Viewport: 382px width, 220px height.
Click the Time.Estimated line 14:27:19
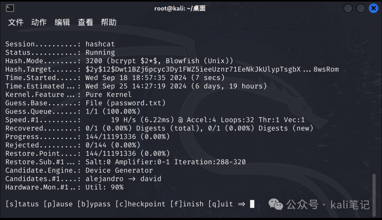point(176,86)
